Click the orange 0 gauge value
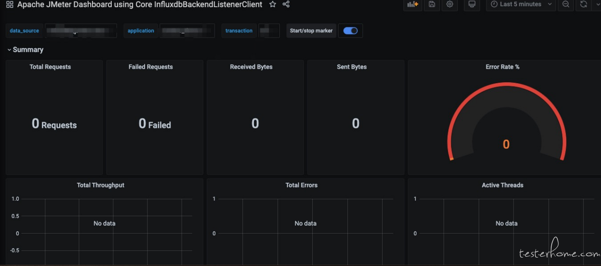This screenshot has width=601, height=266. click(506, 144)
